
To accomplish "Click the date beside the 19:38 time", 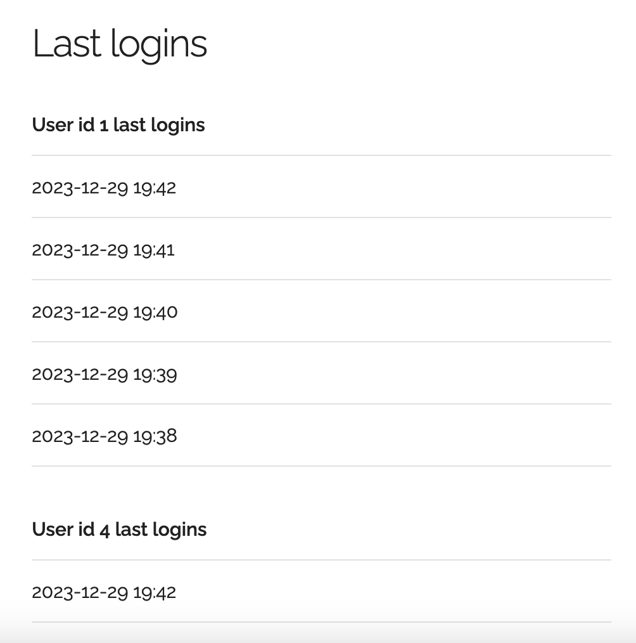I will (x=80, y=436).
